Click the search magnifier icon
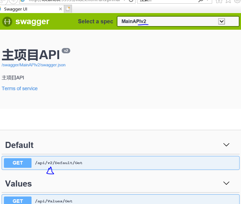This screenshot has height=204, width=241. pyautogui.click(x=201, y=1)
